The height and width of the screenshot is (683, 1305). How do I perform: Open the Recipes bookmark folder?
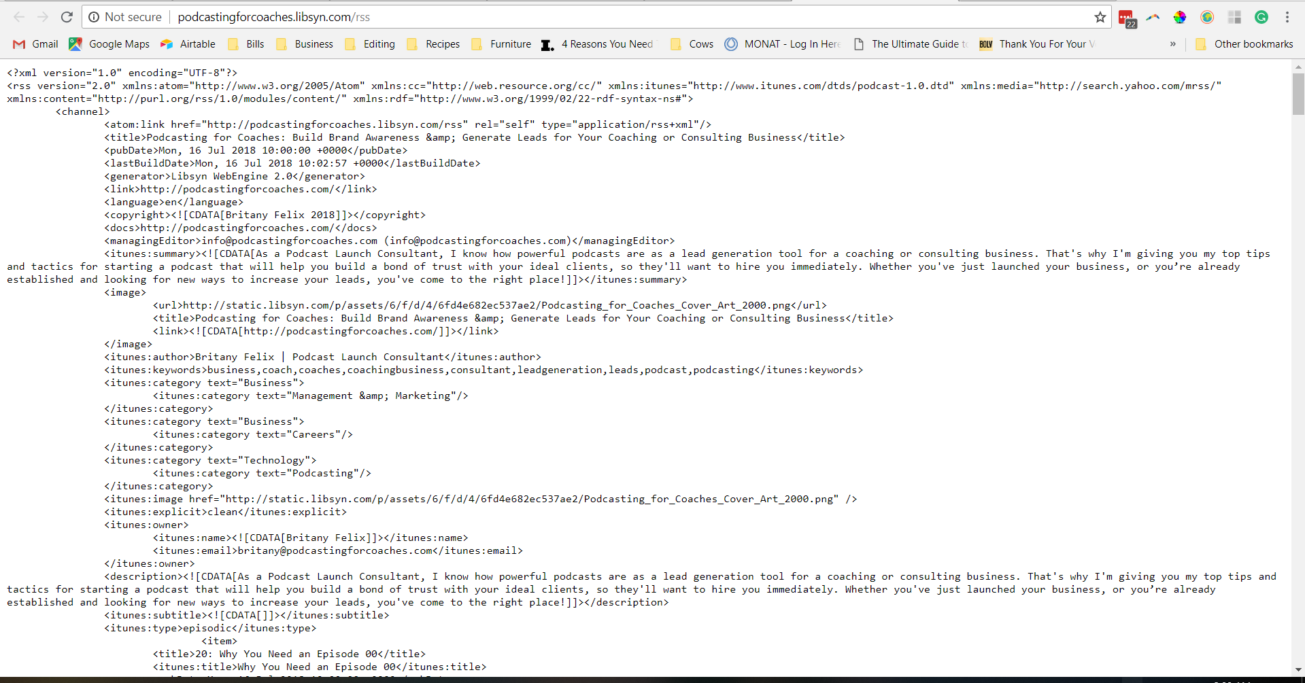(x=433, y=44)
